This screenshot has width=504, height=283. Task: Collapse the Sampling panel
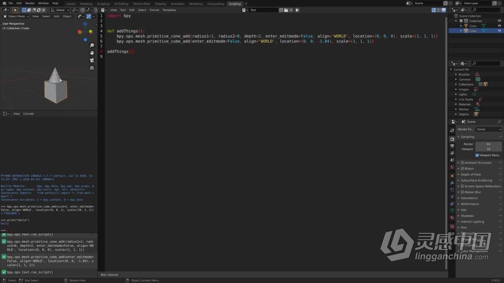point(459,137)
